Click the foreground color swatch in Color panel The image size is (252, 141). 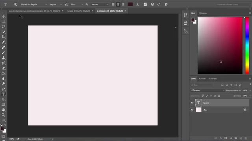(193, 20)
